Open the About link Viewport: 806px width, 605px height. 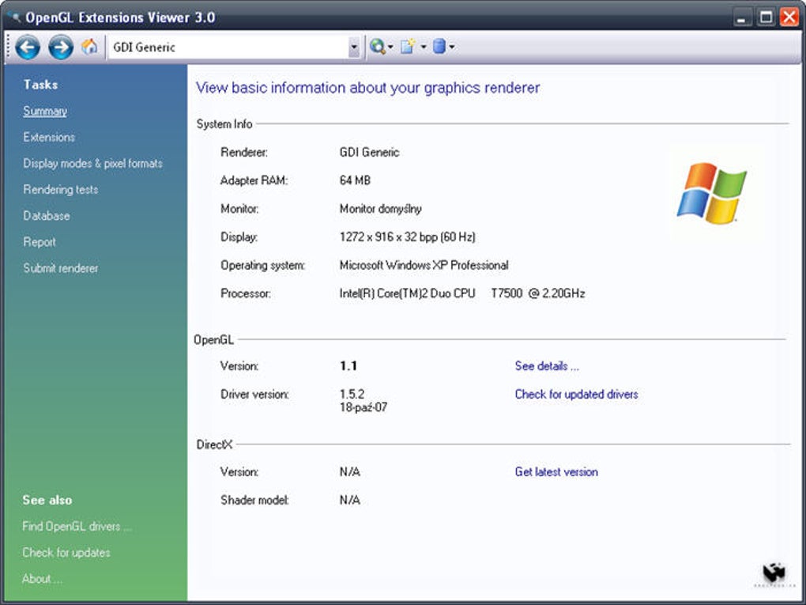point(42,579)
